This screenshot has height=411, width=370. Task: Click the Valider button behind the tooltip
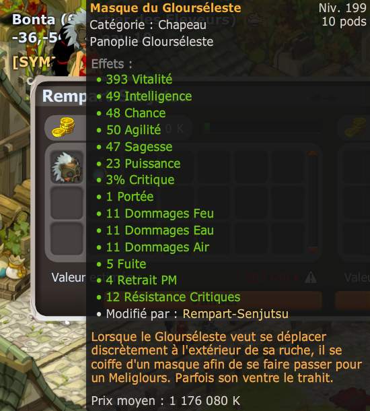coord(213,300)
